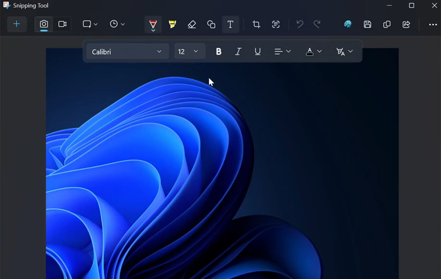Copy the snip to clipboard

[x=386, y=24]
